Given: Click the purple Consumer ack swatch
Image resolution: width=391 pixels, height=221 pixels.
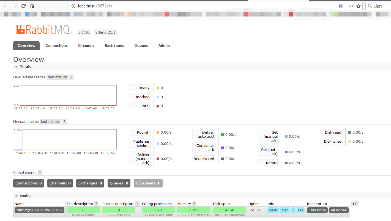Looking at the screenshot, I should pyautogui.click(x=223, y=148).
